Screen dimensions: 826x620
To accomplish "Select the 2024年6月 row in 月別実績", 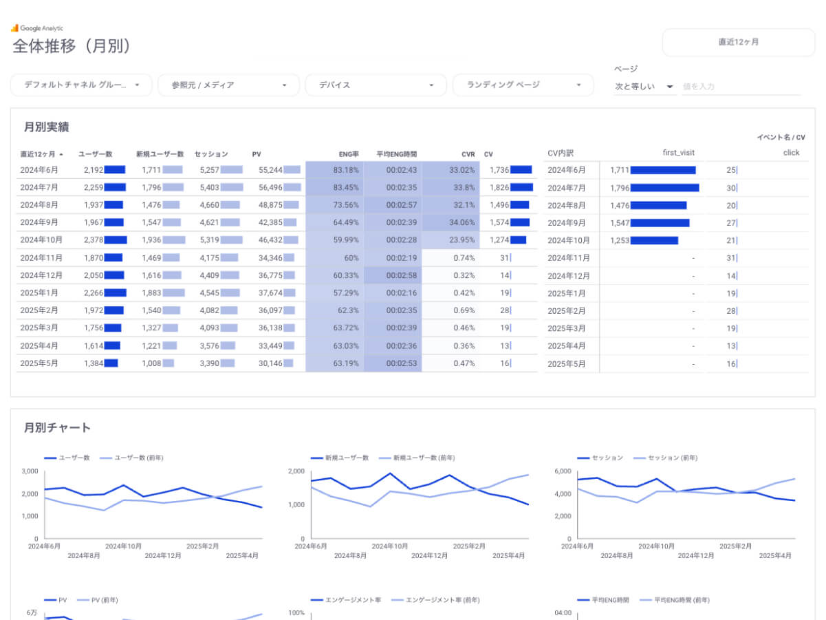I will 278,170.
